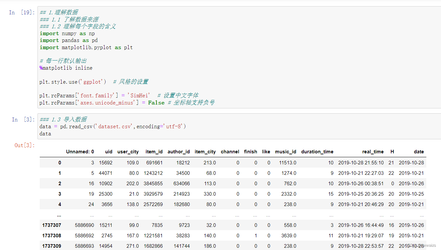Click the 'axes.unicode_minus' = False code line
The height and width of the screenshot is (250, 441).
tap(127, 103)
